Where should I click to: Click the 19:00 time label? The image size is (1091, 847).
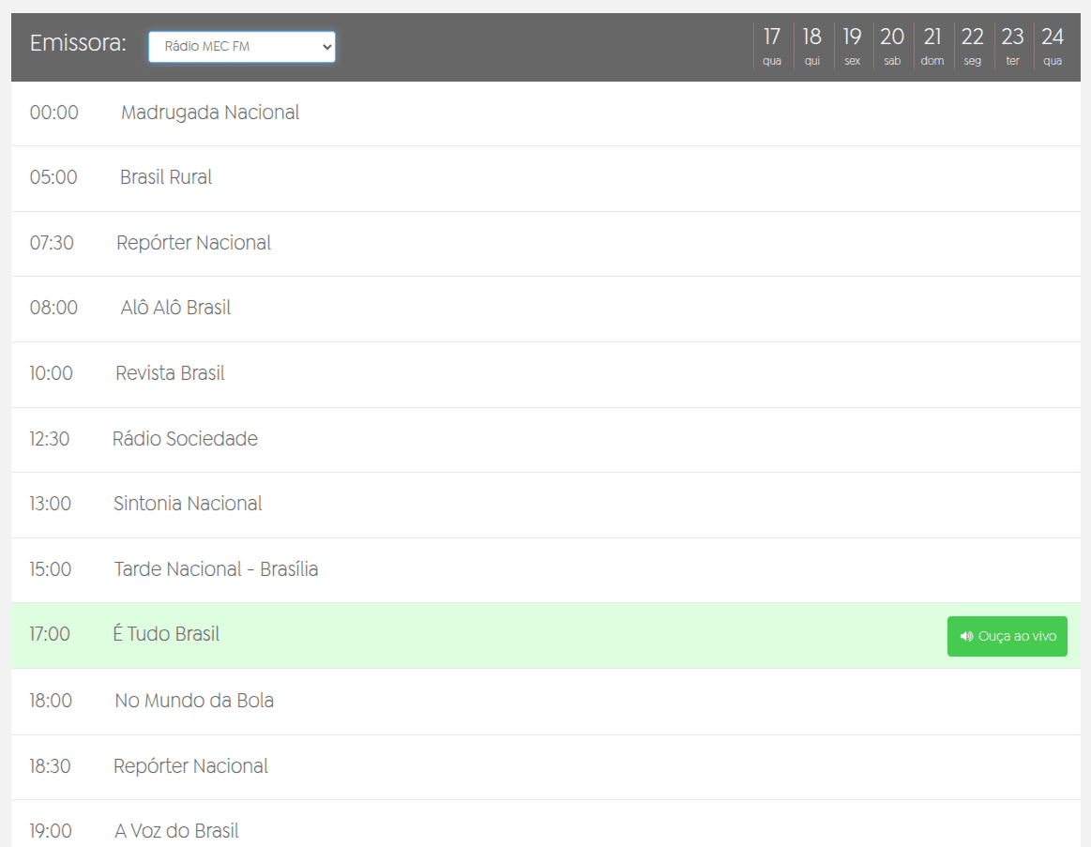[x=51, y=831]
